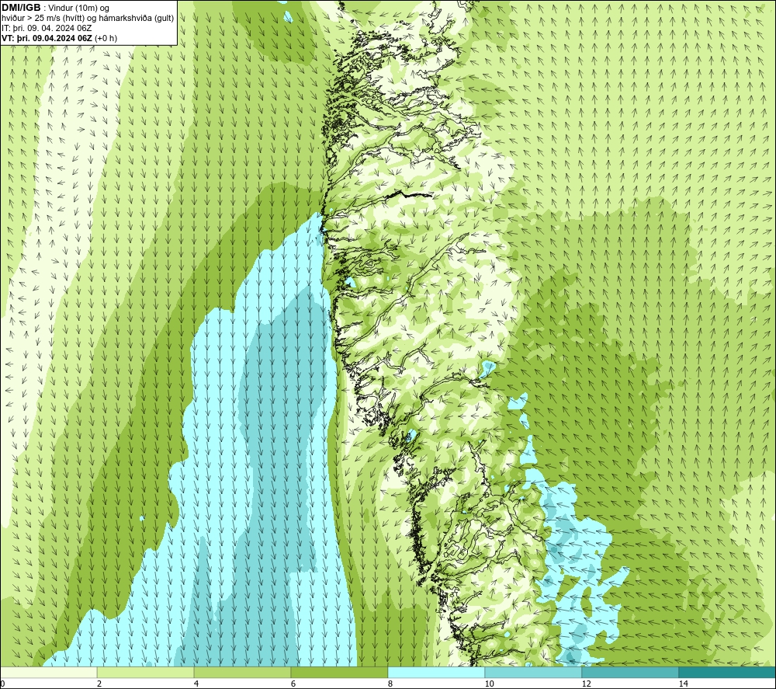Click the scale label '14'
This screenshot has height=689, width=776.
point(684,684)
